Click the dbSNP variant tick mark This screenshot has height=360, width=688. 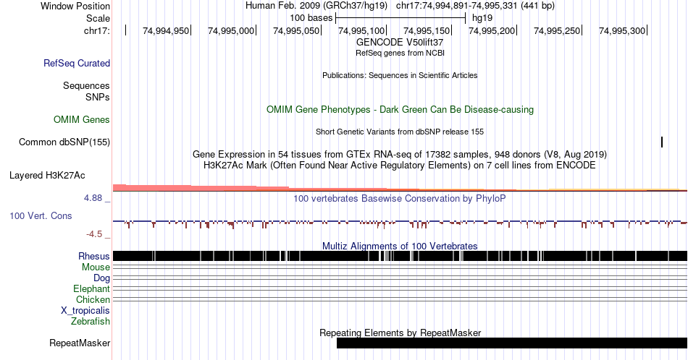coord(662,142)
